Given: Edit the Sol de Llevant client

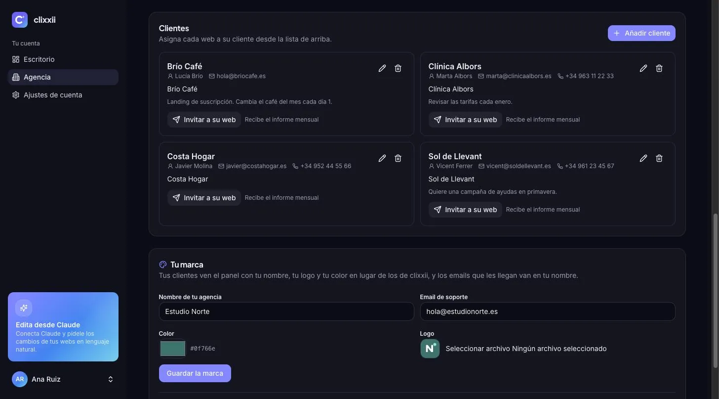Looking at the screenshot, I should (643, 158).
